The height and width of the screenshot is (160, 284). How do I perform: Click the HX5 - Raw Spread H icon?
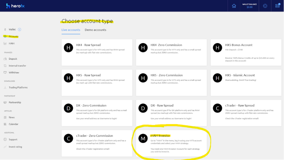(69, 78)
